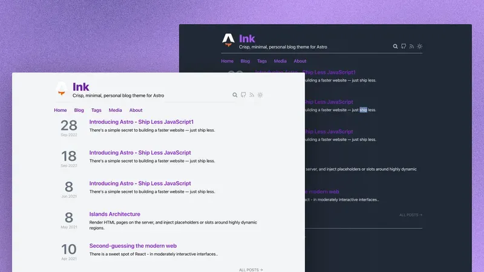Image resolution: width=484 pixels, height=272 pixels.
Task: Click the search icon in the light theme window
Action: [x=235, y=95]
